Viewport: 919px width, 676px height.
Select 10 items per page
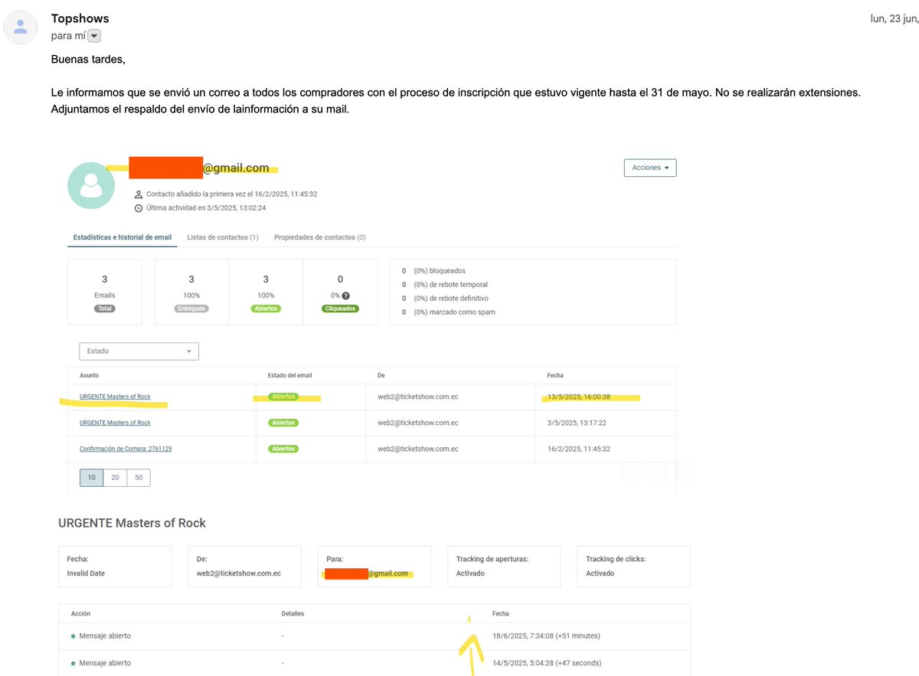(91, 477)
